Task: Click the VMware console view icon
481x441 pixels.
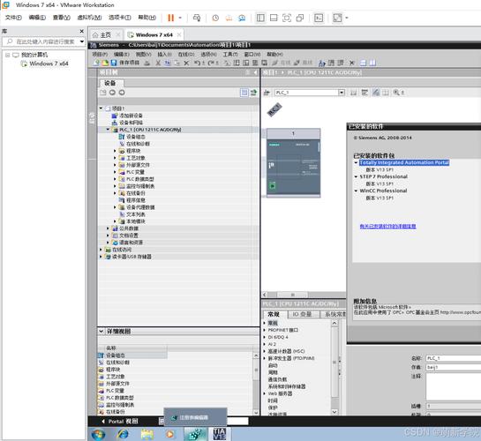Action: pos(319,18)
